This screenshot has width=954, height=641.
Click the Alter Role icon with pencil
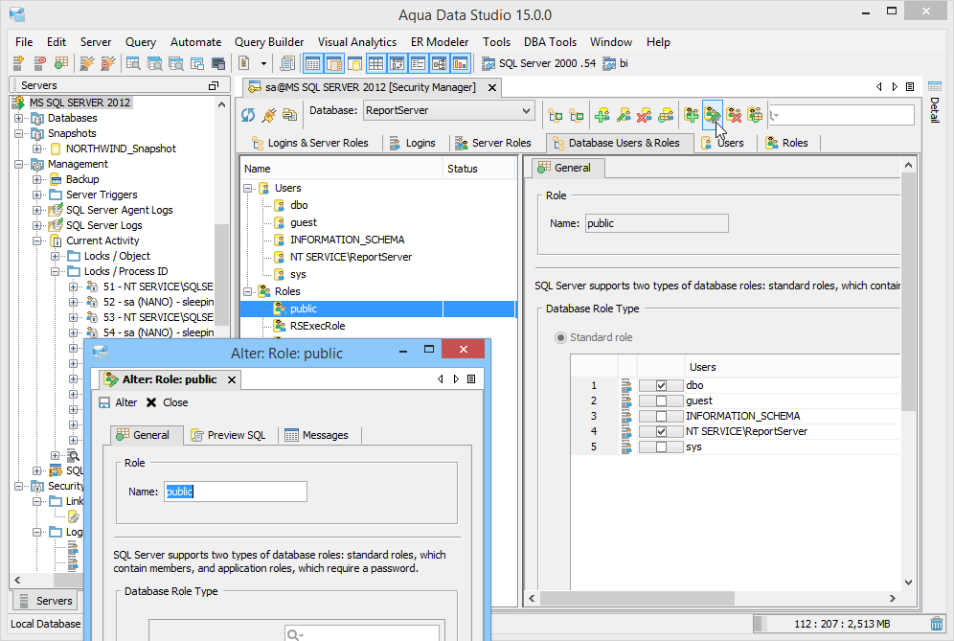(713, 114)
